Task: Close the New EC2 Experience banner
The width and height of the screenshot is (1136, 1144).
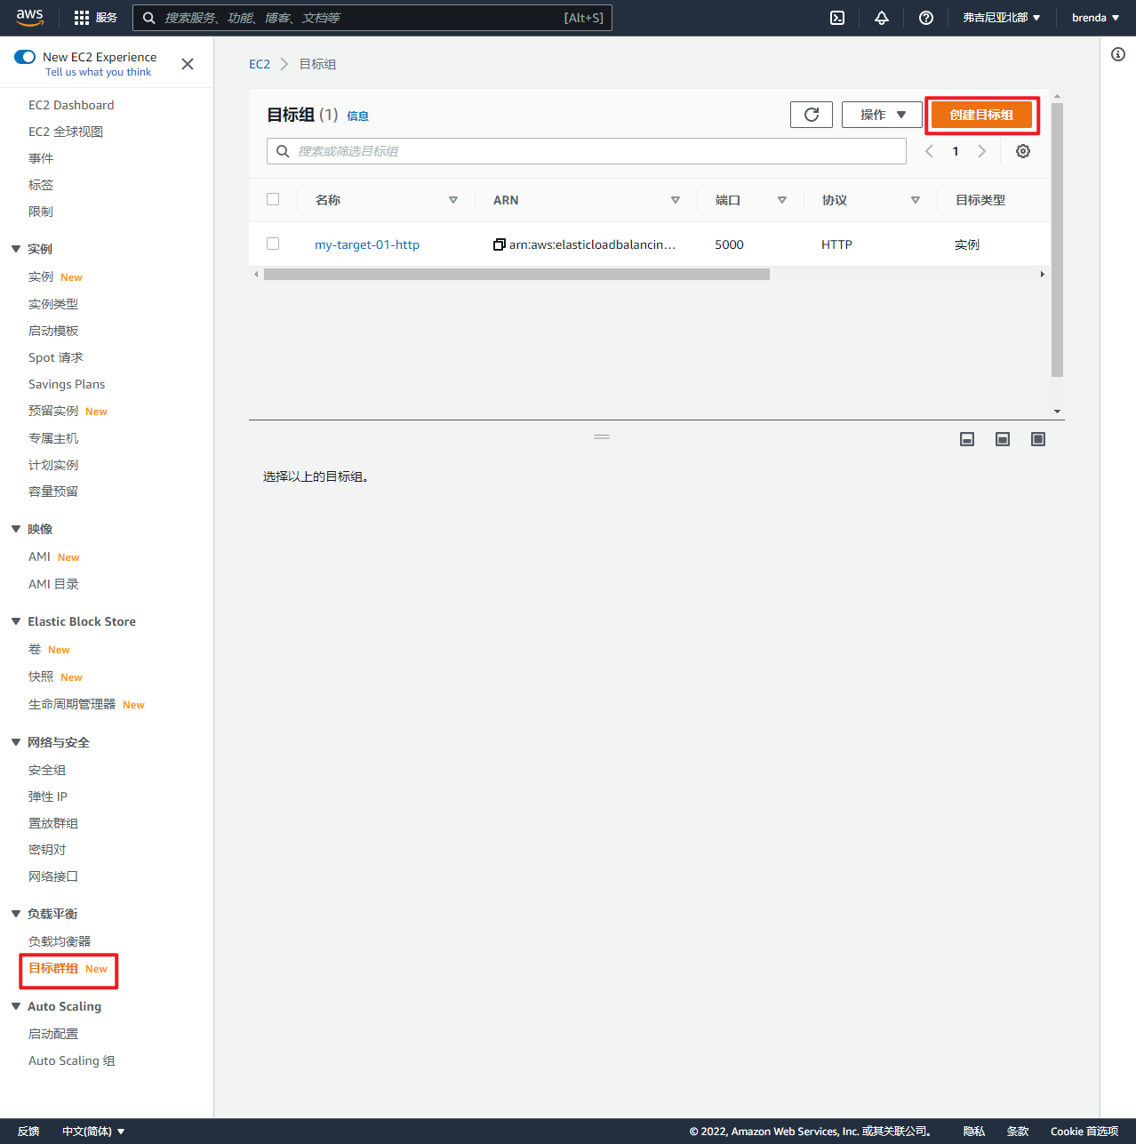Action: point(188,64)
